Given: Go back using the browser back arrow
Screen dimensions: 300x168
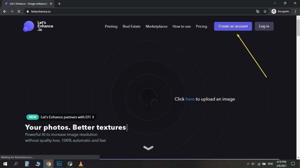Looking at the screenshot, I should pyautogui.click(x=5, y=11).
